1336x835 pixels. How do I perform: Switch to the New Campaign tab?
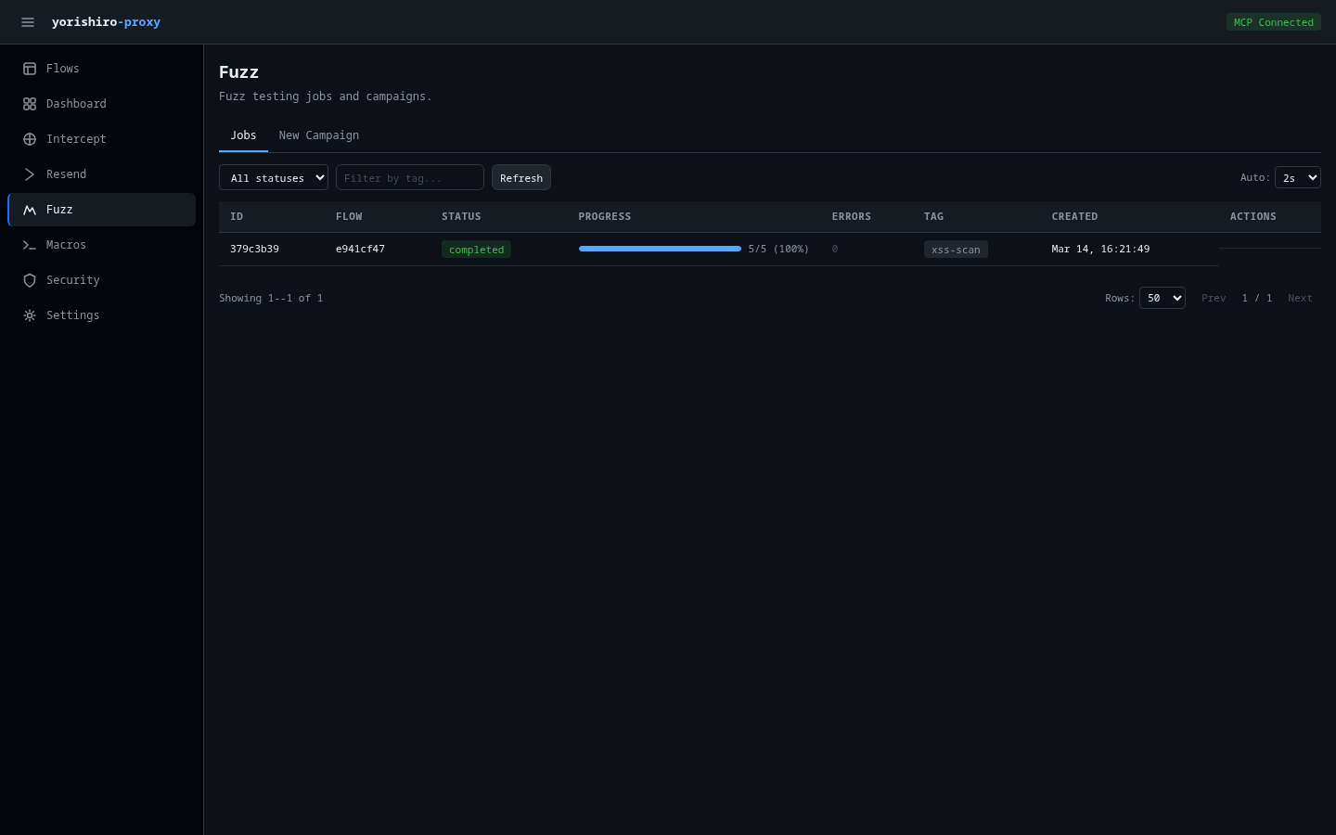318,135
